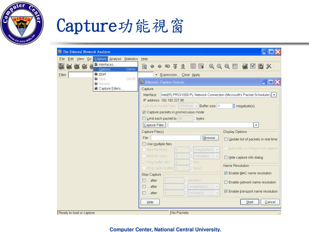This screenshot has width=309, height=232.
Task: Focus the Capture Filter text input
Action: click(x=210, y=125)
